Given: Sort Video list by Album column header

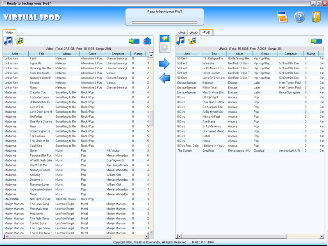Looking at the screenshot, I should click(67, 54).
